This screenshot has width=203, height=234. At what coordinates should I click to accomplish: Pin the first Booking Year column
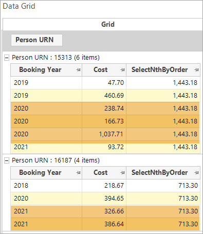click(78, 70)
